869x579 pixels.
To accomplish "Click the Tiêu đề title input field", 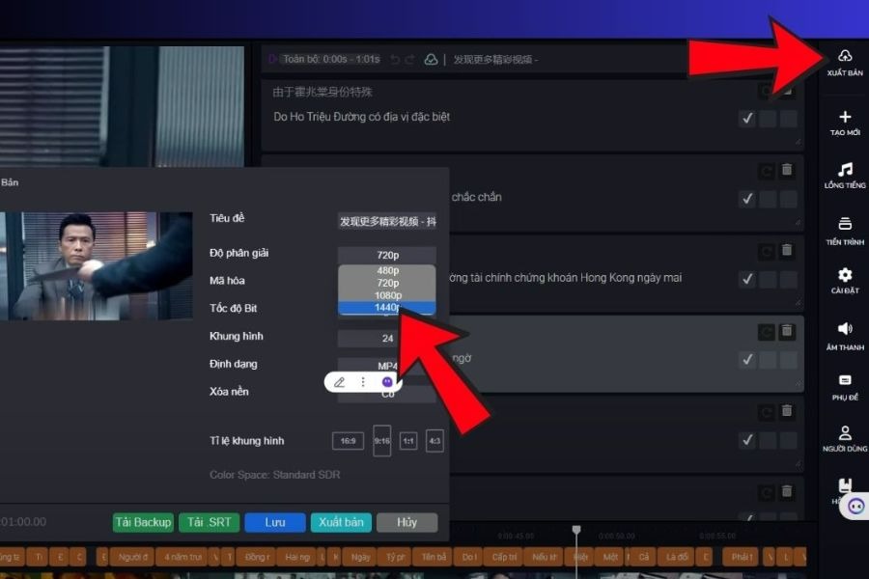I will click(x=386, y=221).
